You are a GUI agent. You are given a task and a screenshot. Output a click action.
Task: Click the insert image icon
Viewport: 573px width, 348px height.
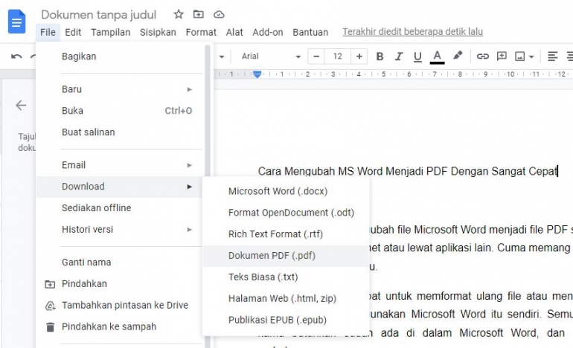pos(519,57)
